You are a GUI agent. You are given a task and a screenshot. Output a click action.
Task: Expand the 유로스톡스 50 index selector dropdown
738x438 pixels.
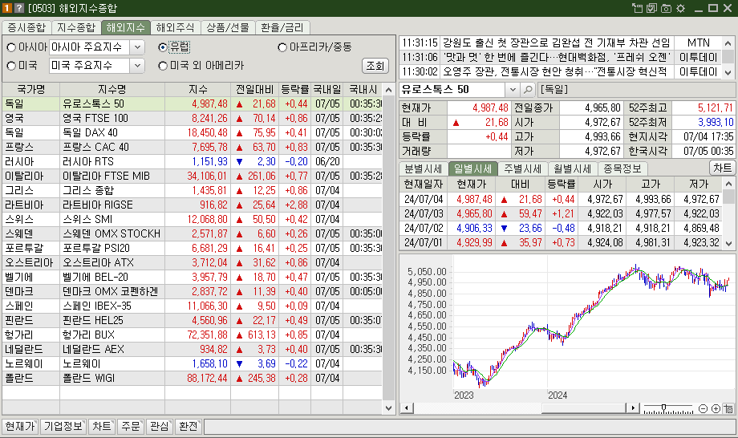(x=512, y=89)
